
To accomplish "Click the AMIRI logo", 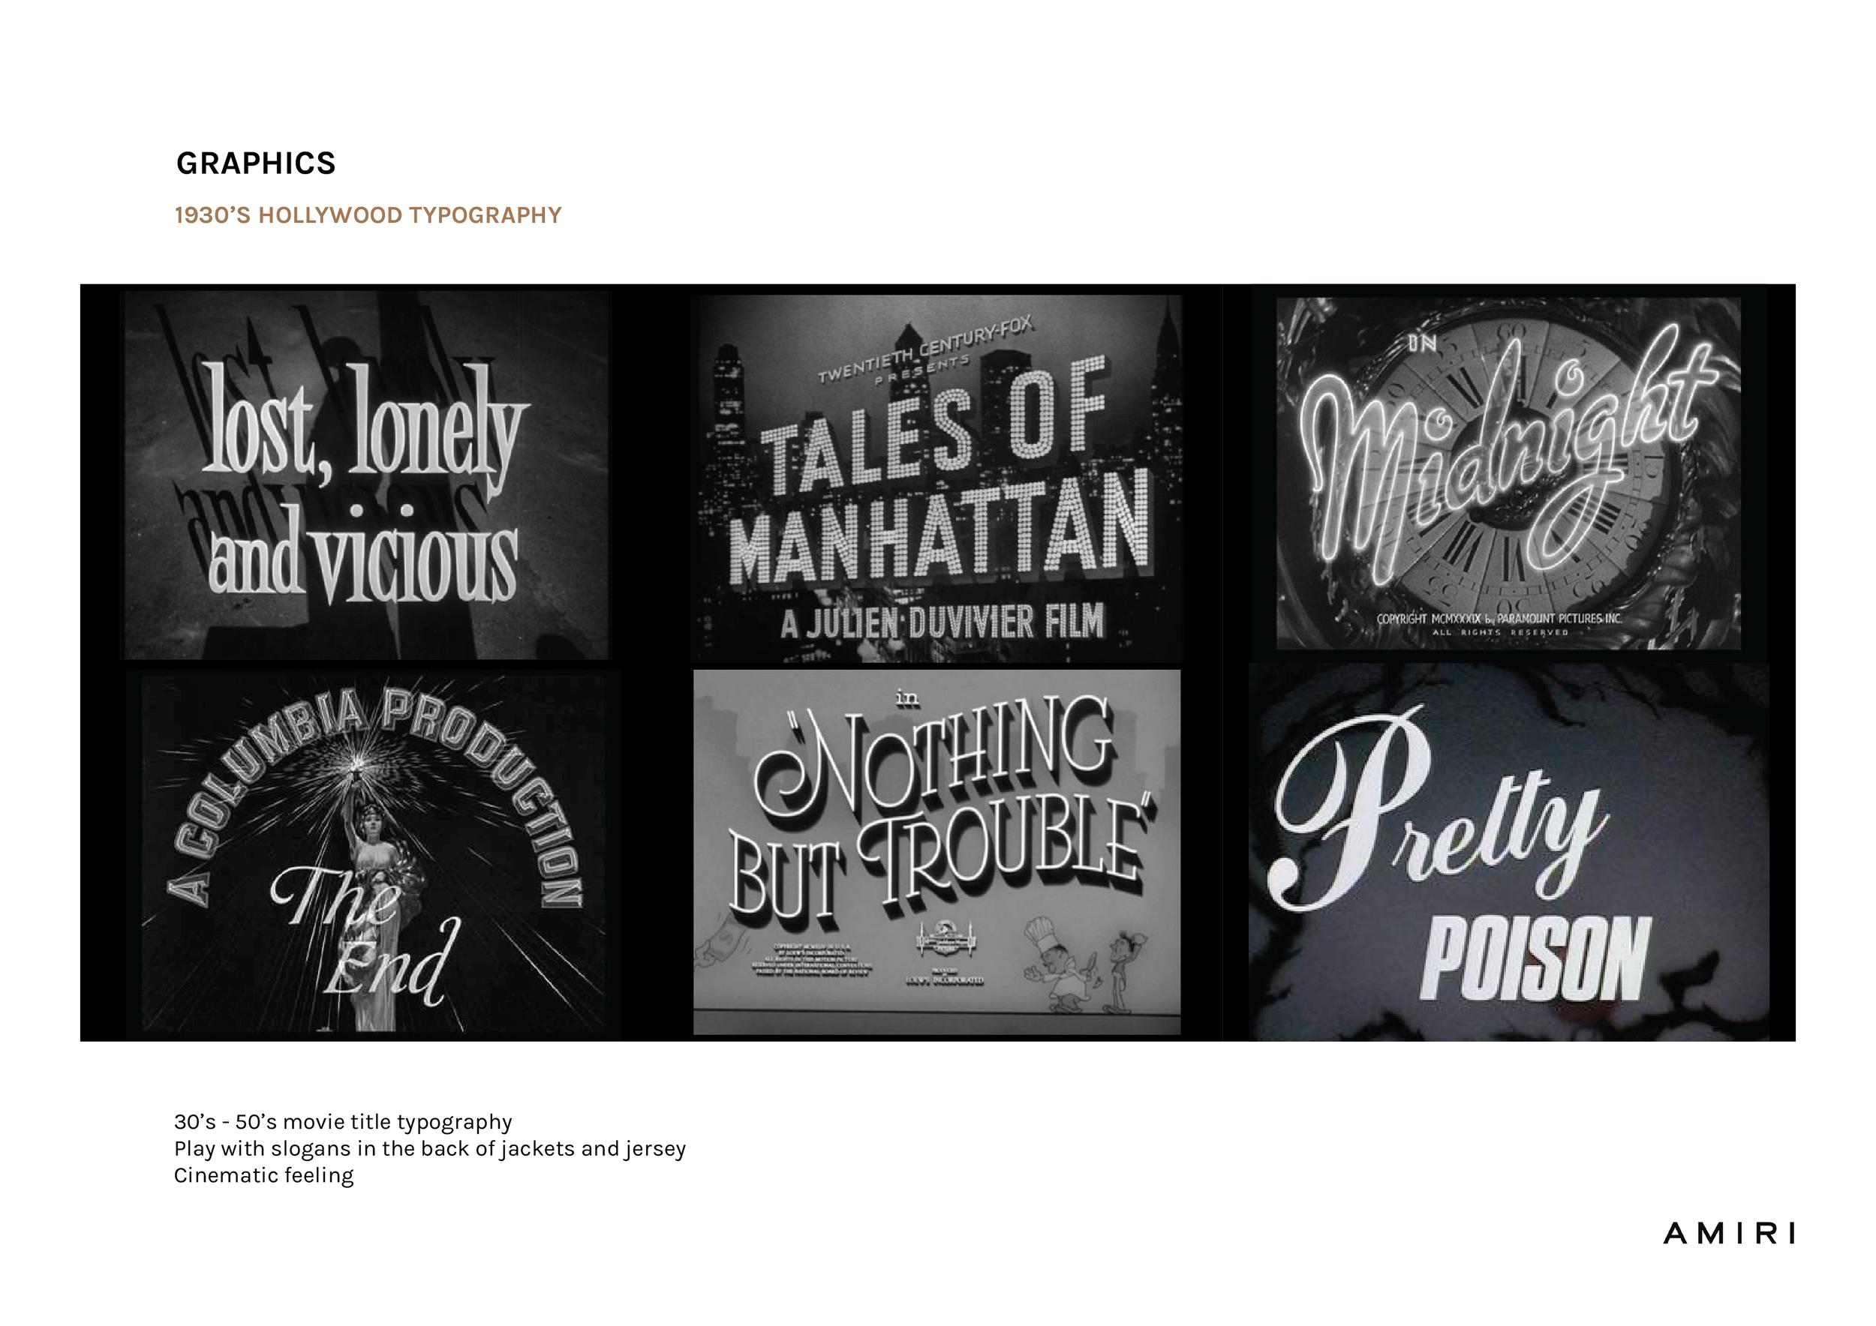I will [1729, 1233].
